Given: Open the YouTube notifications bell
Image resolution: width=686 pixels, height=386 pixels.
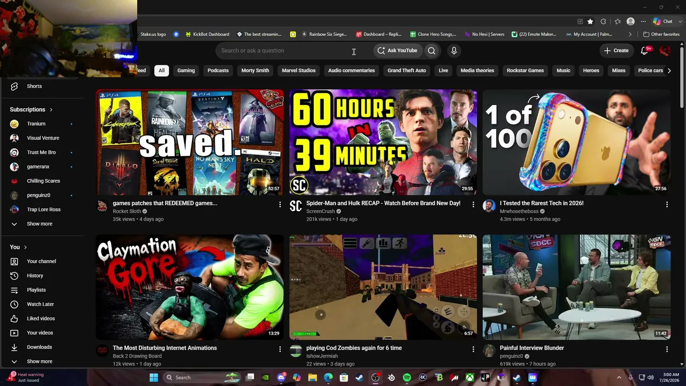Looking at the screenshot, I should 645,50.
